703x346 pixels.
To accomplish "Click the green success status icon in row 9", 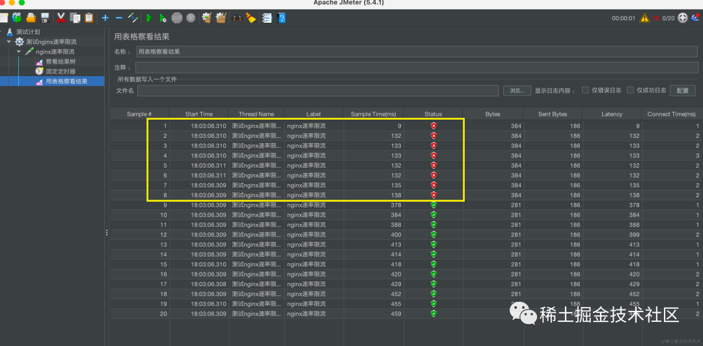I will tap(434, 205).
